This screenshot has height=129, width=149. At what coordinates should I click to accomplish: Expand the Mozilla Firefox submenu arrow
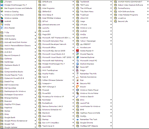click(73, 74)
